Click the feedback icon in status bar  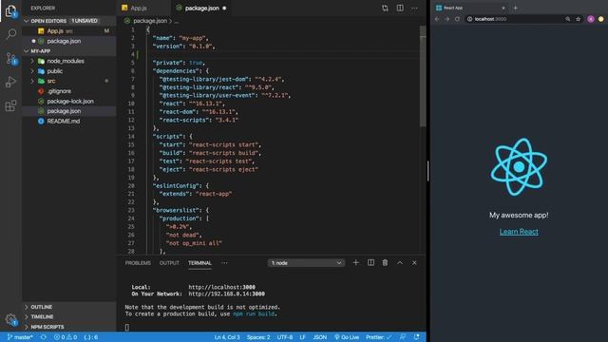403,337
